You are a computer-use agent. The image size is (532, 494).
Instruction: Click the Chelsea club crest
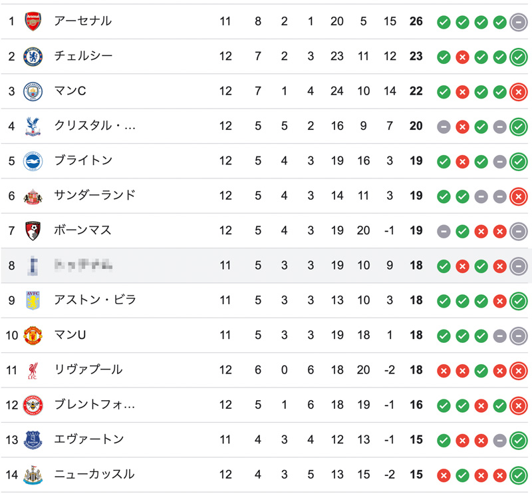point(33,57)
